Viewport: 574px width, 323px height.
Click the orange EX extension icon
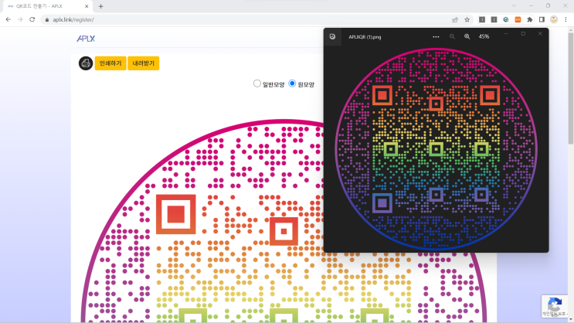518,20
